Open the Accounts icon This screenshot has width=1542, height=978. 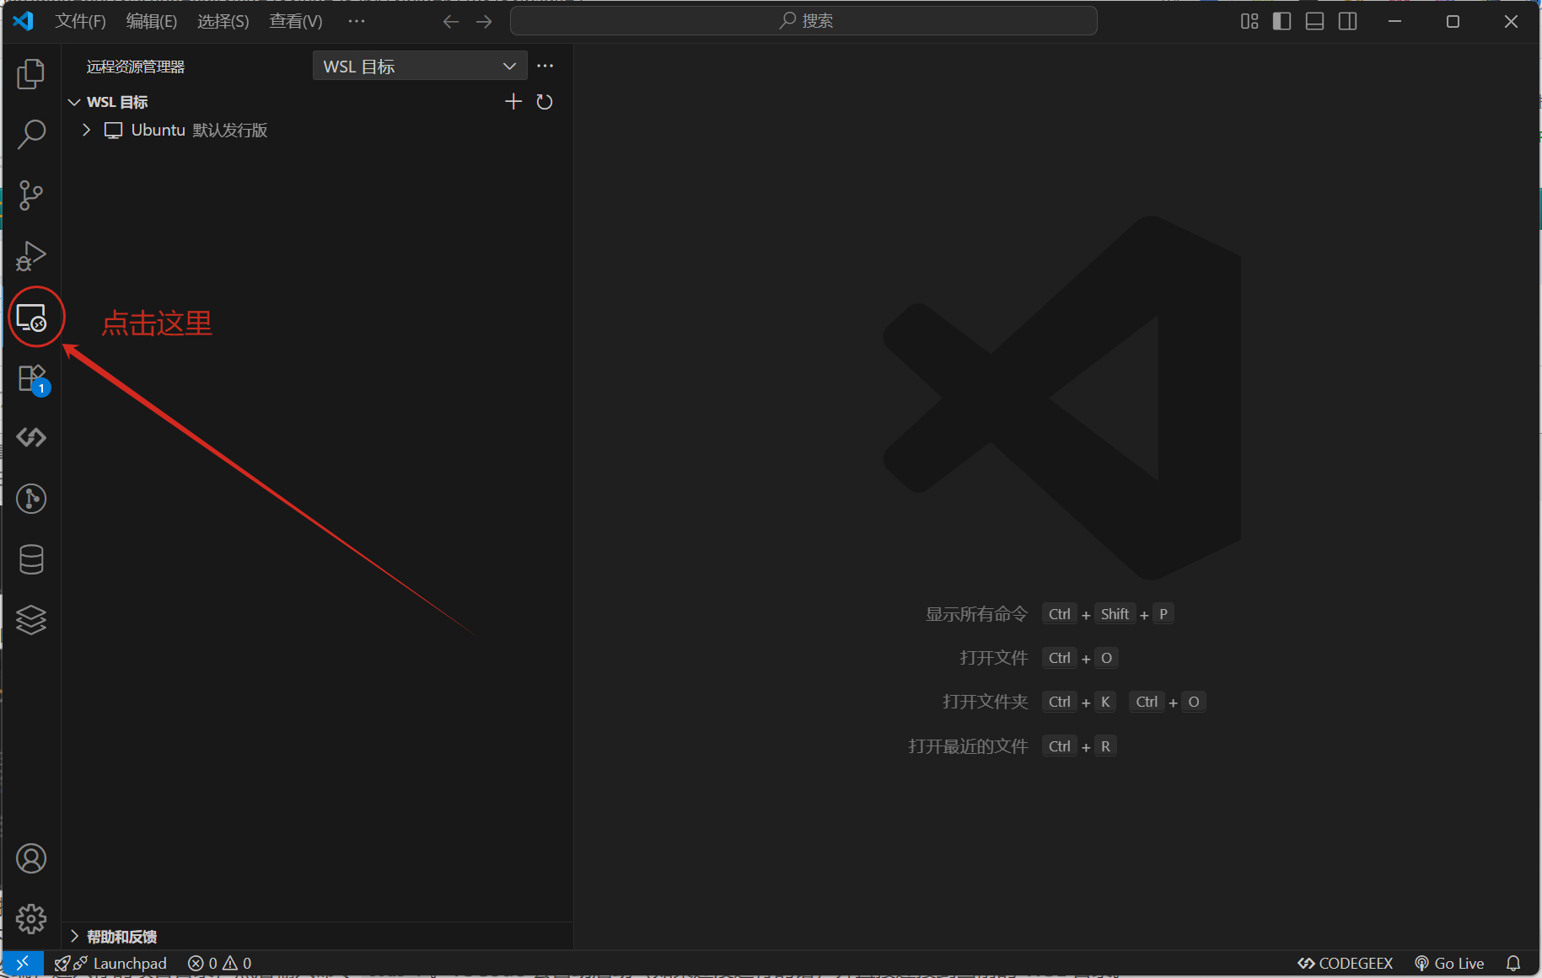tap(31, 858)
